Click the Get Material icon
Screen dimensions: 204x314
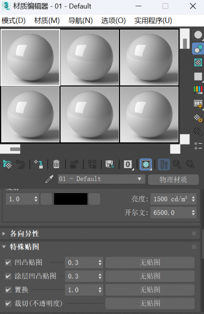7,164
